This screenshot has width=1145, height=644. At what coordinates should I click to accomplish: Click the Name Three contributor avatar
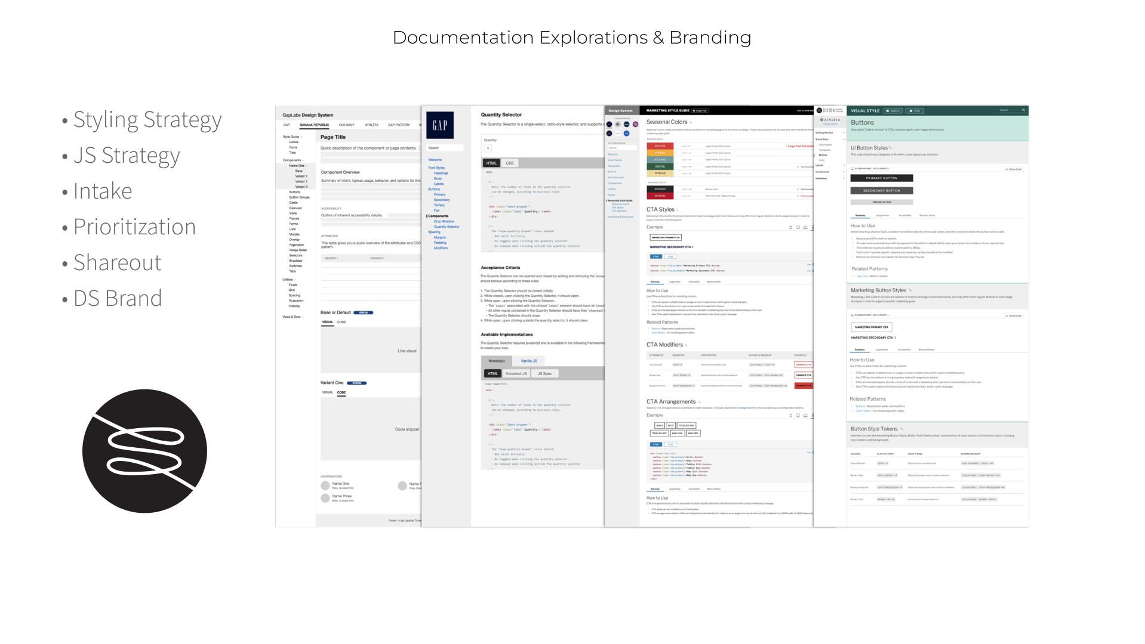click(x=325, y=498)
